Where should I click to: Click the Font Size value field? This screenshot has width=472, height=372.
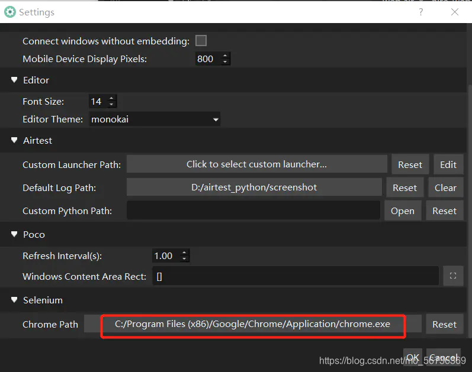pos(98,101)
